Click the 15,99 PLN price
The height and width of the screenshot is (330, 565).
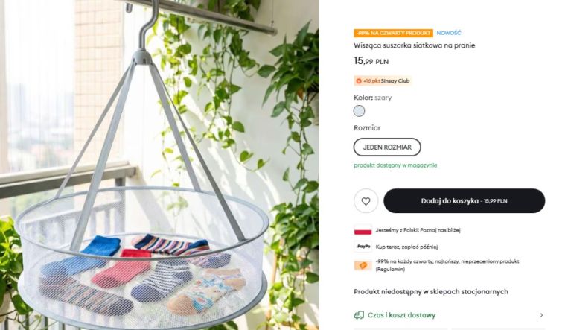[x=371, y=61]
